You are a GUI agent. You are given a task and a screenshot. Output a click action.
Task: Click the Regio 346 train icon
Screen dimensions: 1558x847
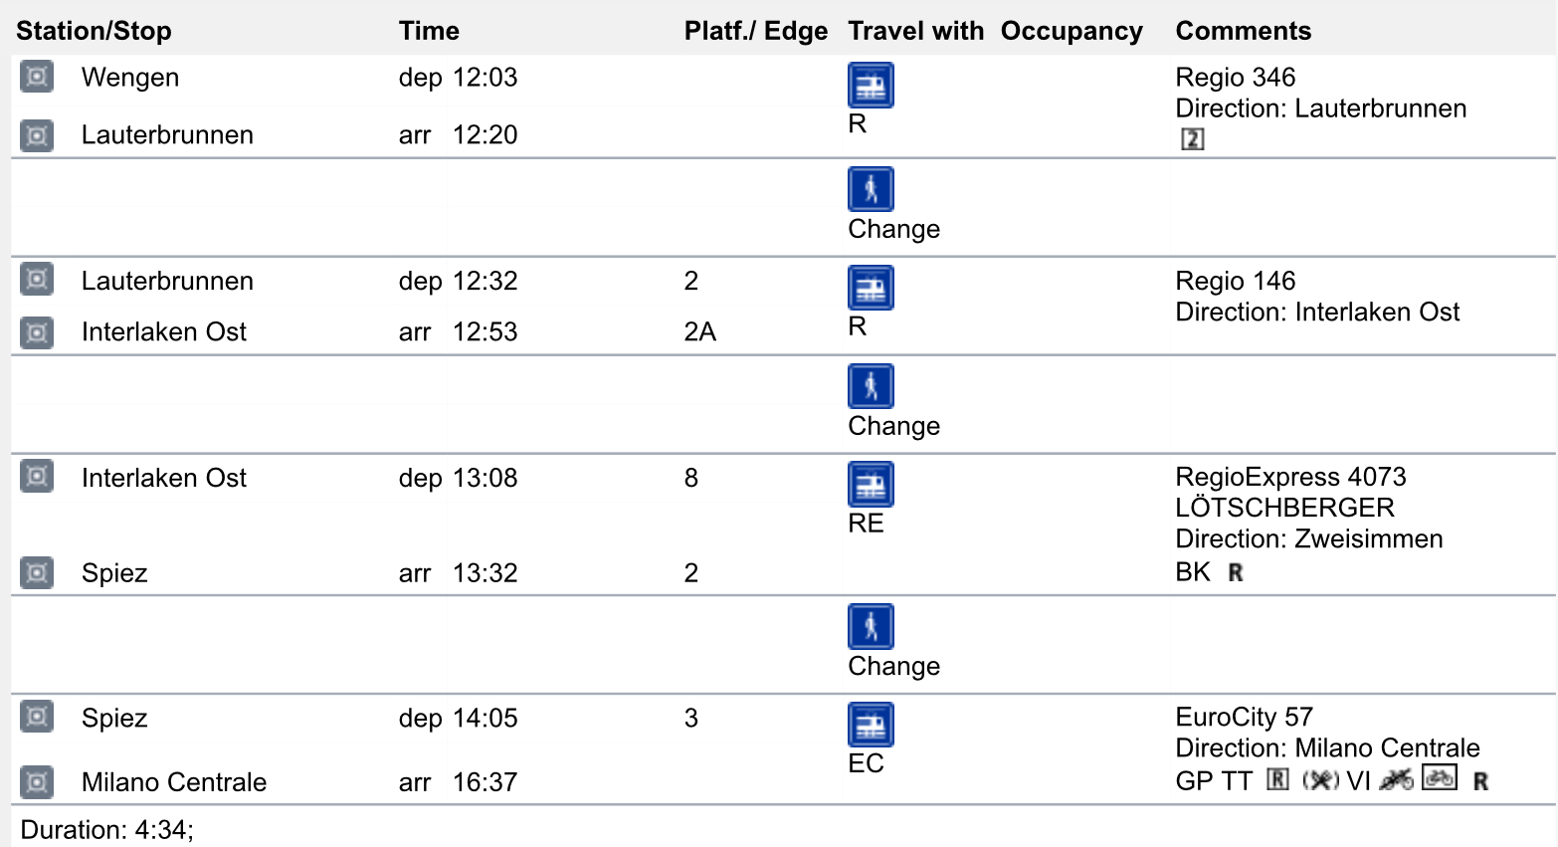coord(871,86)
